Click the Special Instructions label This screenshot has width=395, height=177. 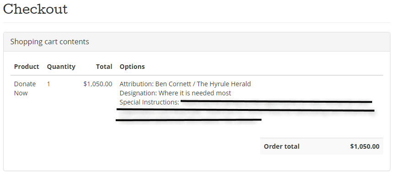149,102
